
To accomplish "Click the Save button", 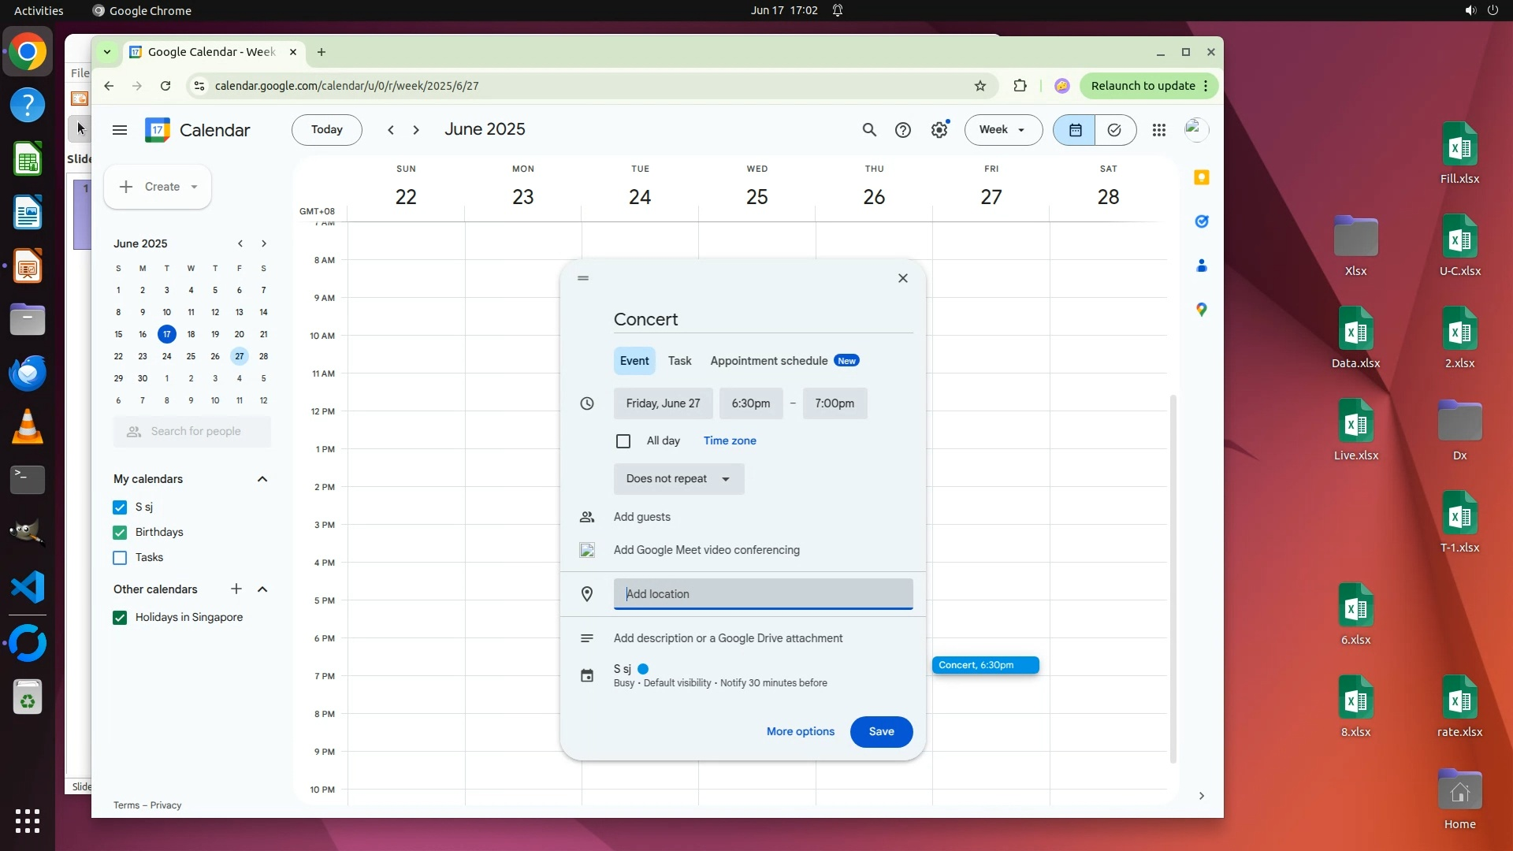I will pyautogui.click(x=881, y=732).
